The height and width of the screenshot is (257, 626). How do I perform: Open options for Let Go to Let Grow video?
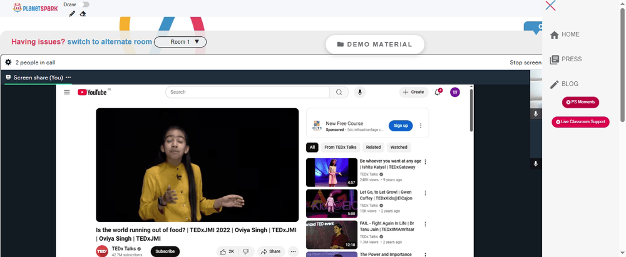[x=425, y=193]
